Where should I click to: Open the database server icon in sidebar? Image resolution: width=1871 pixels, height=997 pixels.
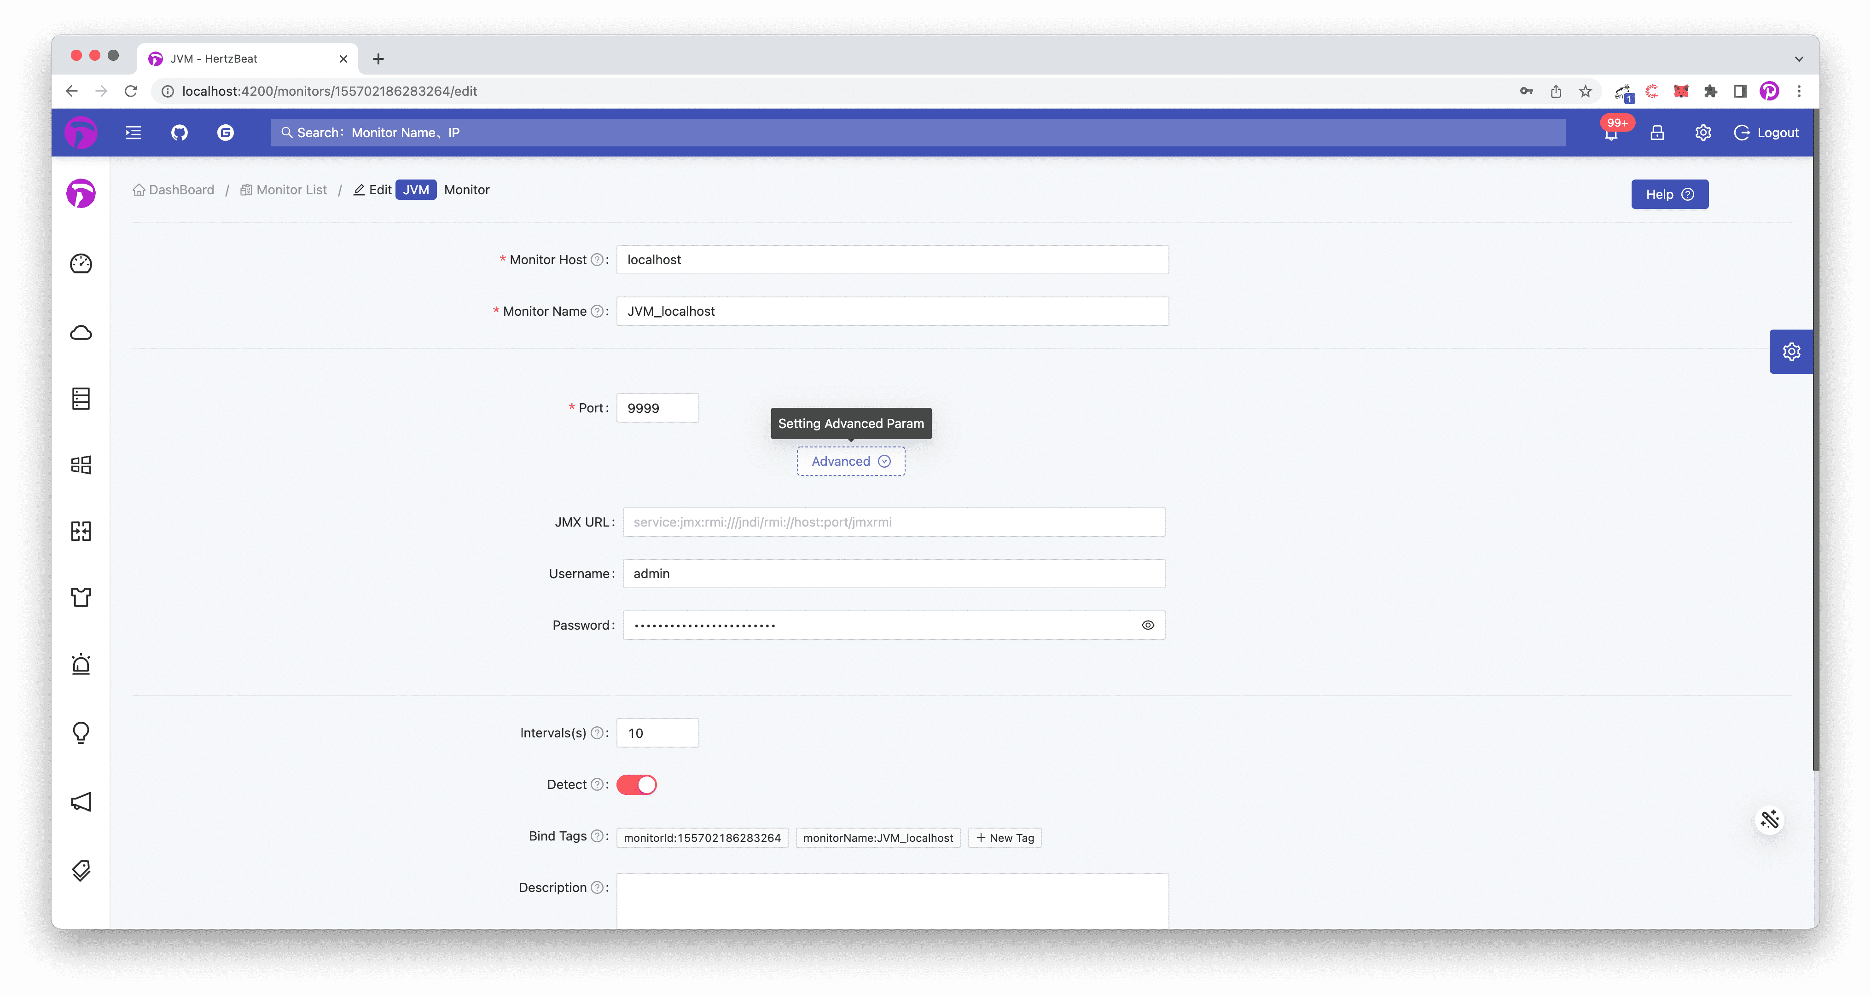pyautogui.click(x=81, y=398)
